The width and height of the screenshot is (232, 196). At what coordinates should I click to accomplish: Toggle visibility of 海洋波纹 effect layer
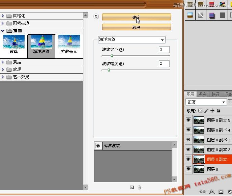[98, 146]
